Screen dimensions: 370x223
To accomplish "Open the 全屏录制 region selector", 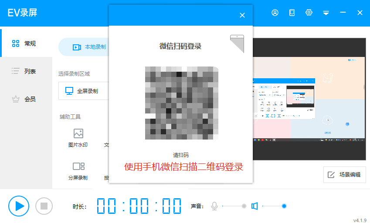I will [x=84, y=91].
